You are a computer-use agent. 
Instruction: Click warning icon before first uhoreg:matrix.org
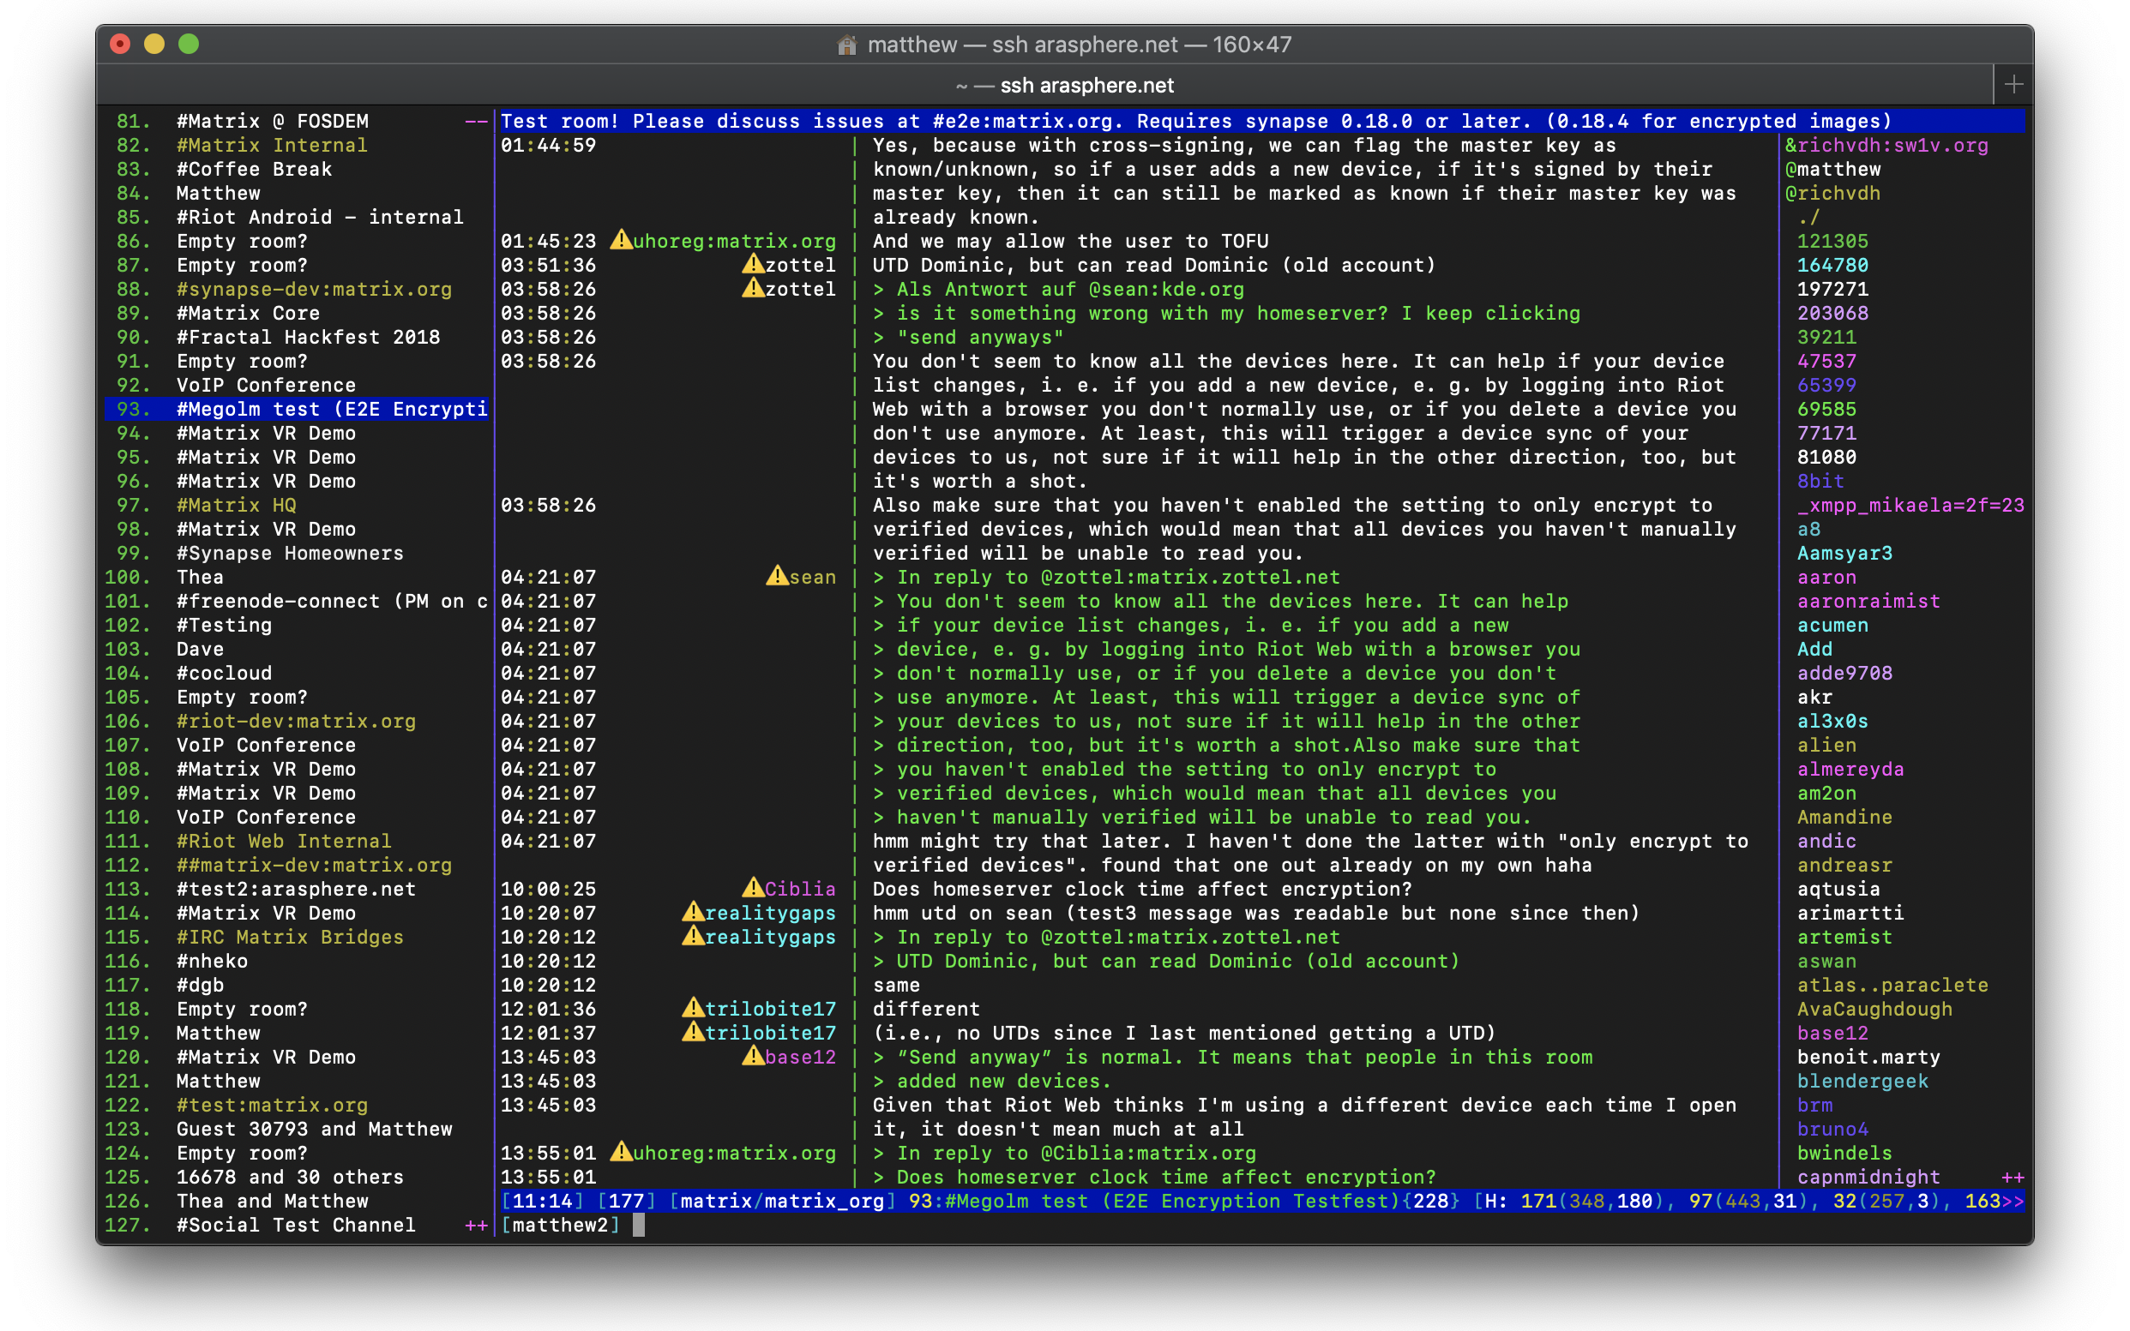621,239
